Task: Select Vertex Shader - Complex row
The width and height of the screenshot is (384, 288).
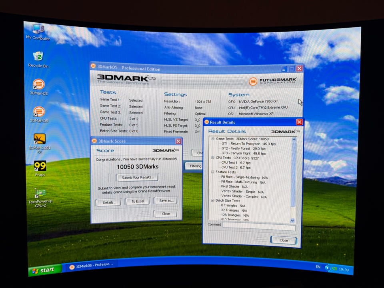Action: tap(244, 196)
